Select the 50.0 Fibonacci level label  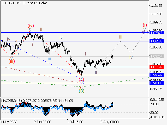pyautogui.click(x=145, y=33)
